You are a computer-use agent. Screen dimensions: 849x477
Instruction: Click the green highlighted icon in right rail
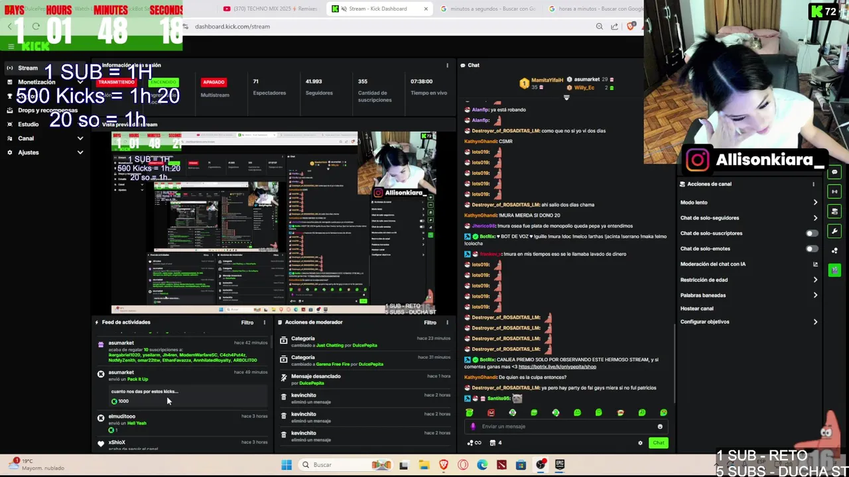(x=834, y=270)
